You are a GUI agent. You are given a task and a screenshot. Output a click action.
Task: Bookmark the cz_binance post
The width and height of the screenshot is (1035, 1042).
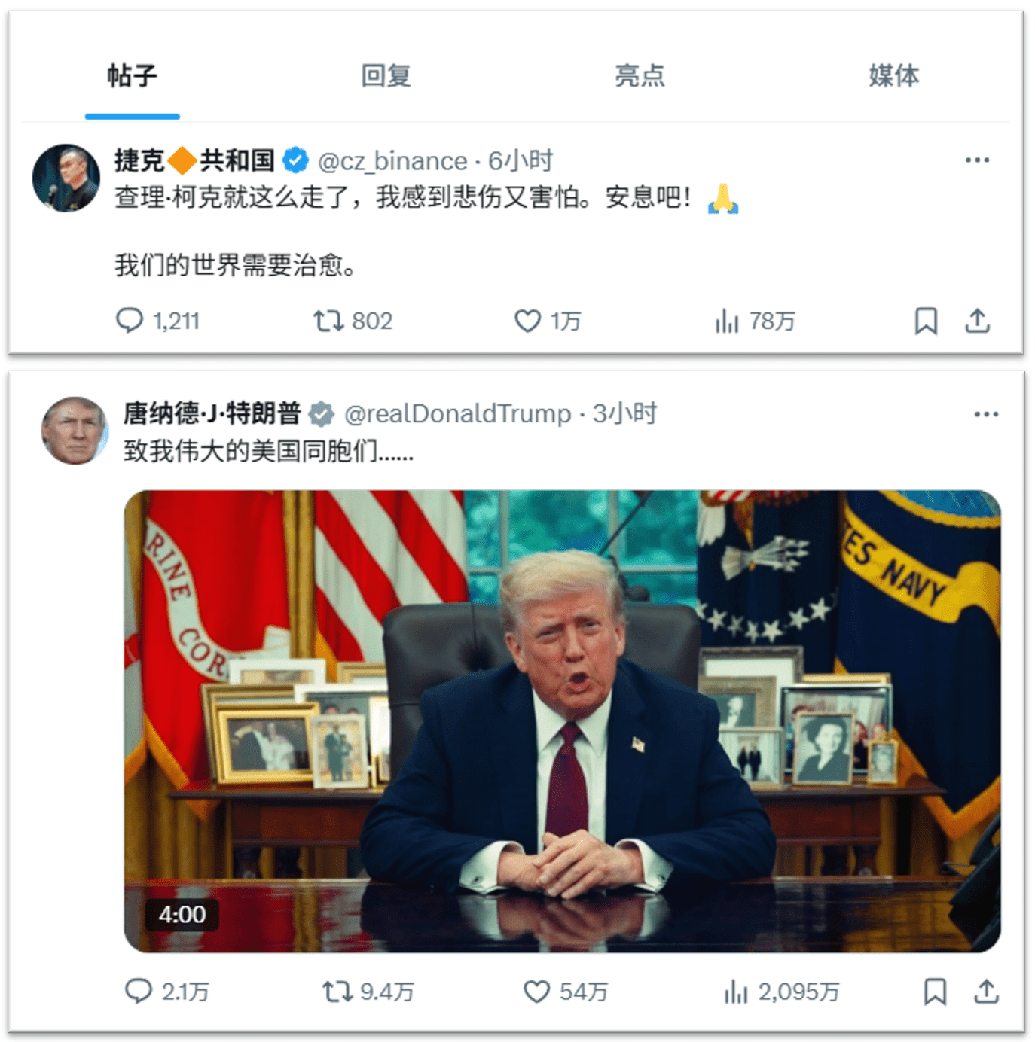coord(926,321)
